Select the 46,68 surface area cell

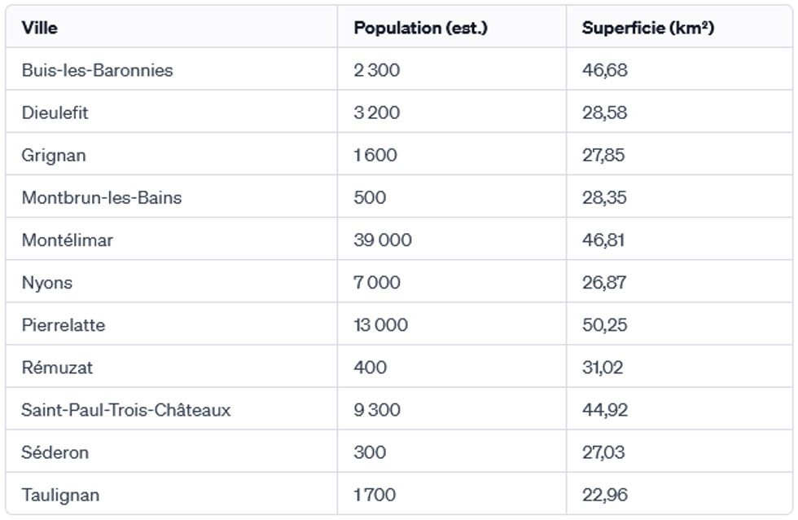(605, 70)
